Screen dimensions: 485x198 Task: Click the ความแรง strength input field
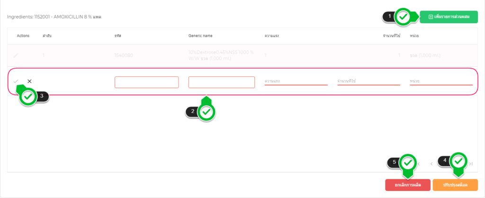pos(296,81)
